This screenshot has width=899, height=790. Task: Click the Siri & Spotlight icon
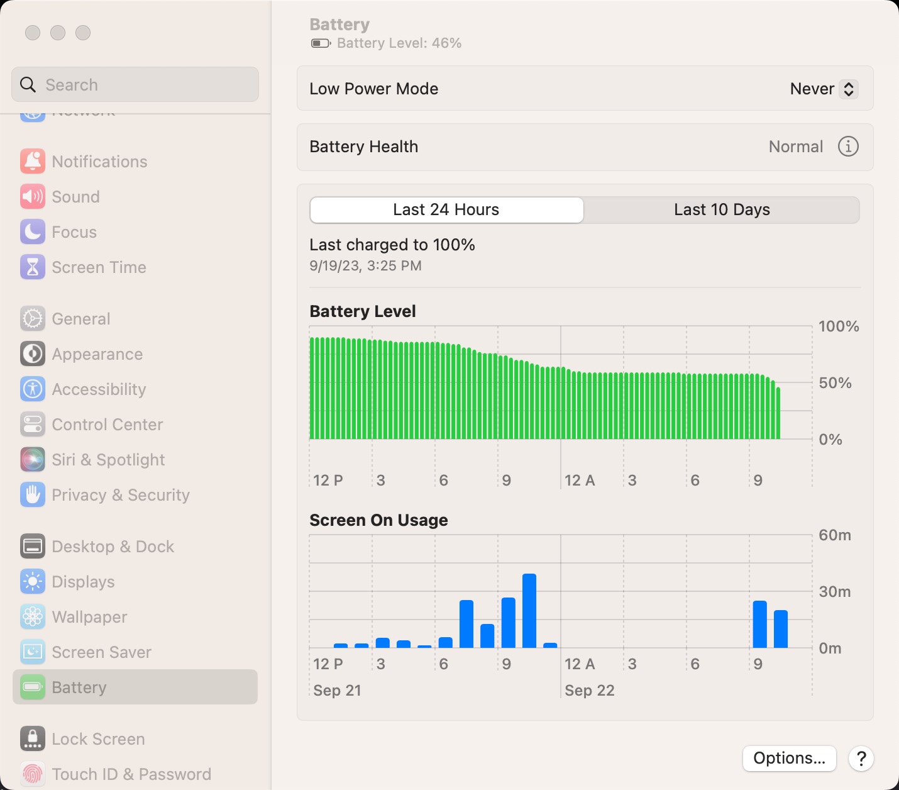(x=33, y=460)
